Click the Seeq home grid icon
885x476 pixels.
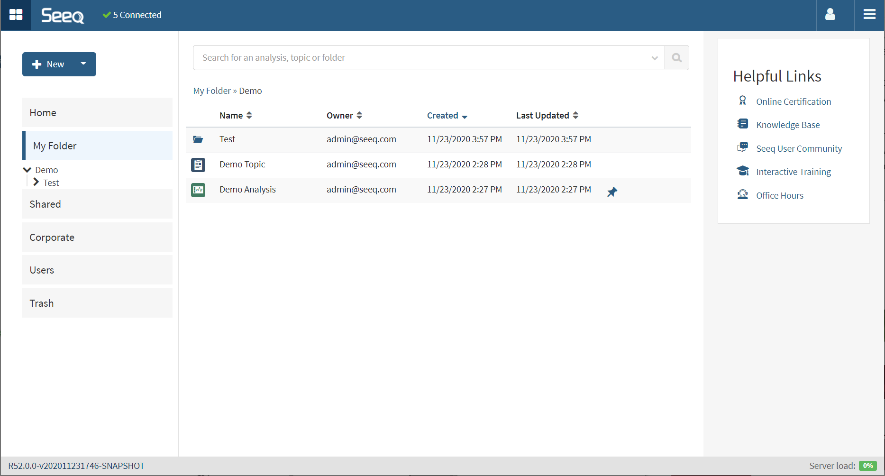pyautogui.click(x=16, y=15)
